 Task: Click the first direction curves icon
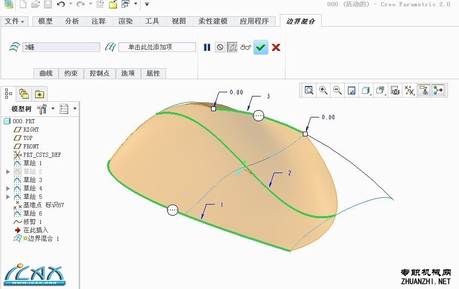14,47
